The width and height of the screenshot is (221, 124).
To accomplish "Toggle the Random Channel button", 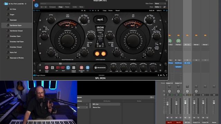I will pos(74,68).
